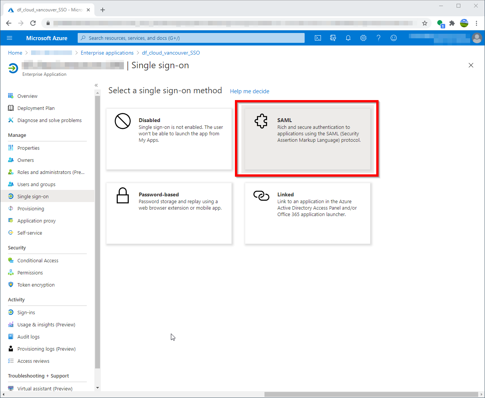The height and width of the screenshot is (398, 485).
Task: Go to Enterprise applications breadcrumb
Action: tap(107, 53)
